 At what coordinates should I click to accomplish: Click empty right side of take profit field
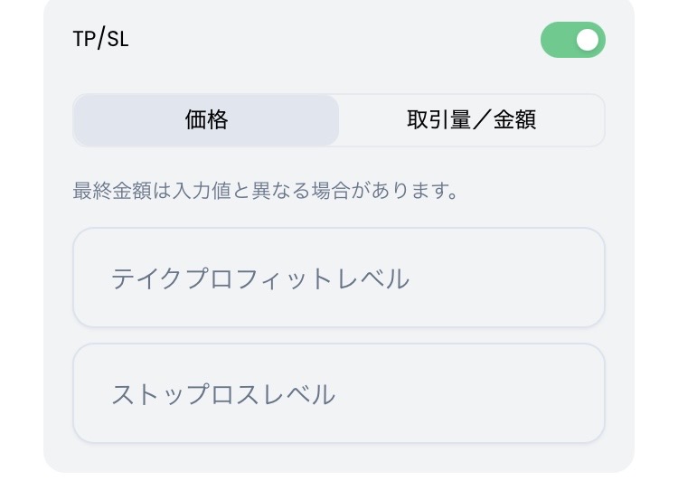click(506, 278)
